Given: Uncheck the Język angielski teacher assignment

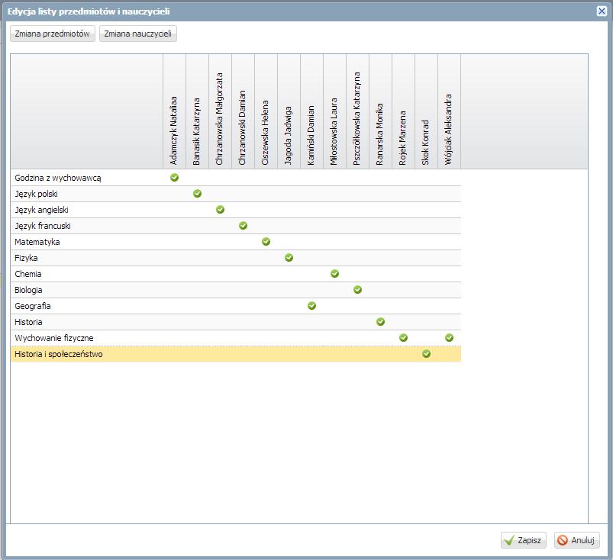Looking at the screenshot, I should pyautogui.click(x=220, y=210).
